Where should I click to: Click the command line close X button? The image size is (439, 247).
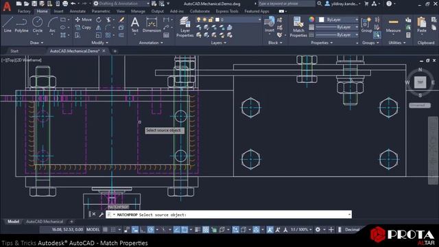tap(94, 214)
